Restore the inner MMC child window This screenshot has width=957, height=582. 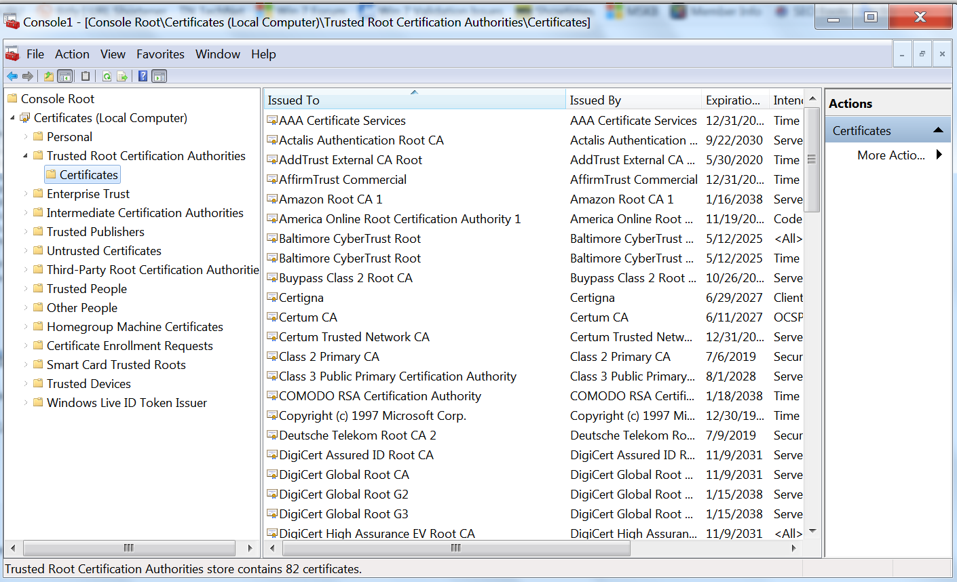pos(922,54)
